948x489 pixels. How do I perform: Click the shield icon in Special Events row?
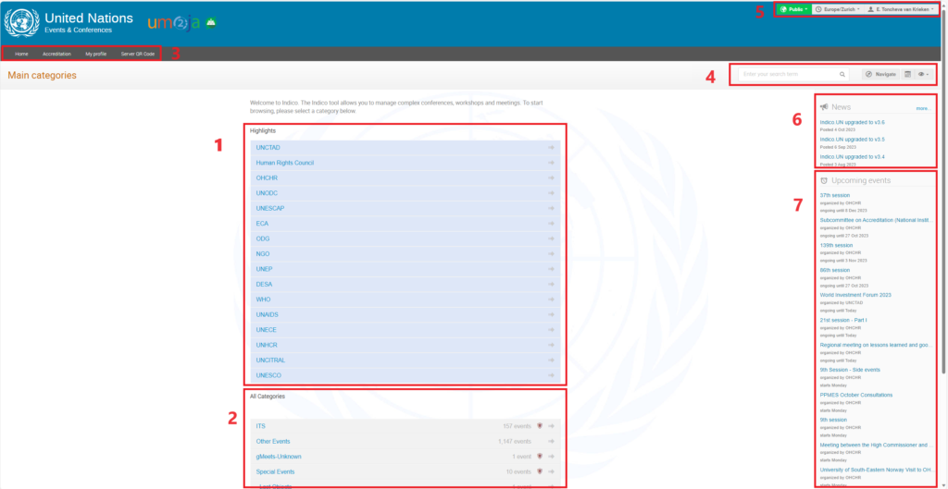(x=540, y=471)
